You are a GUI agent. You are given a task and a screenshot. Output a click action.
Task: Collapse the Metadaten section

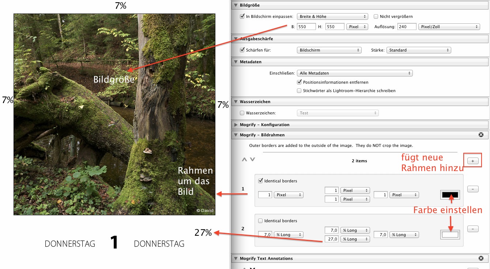tap(235, 62)
